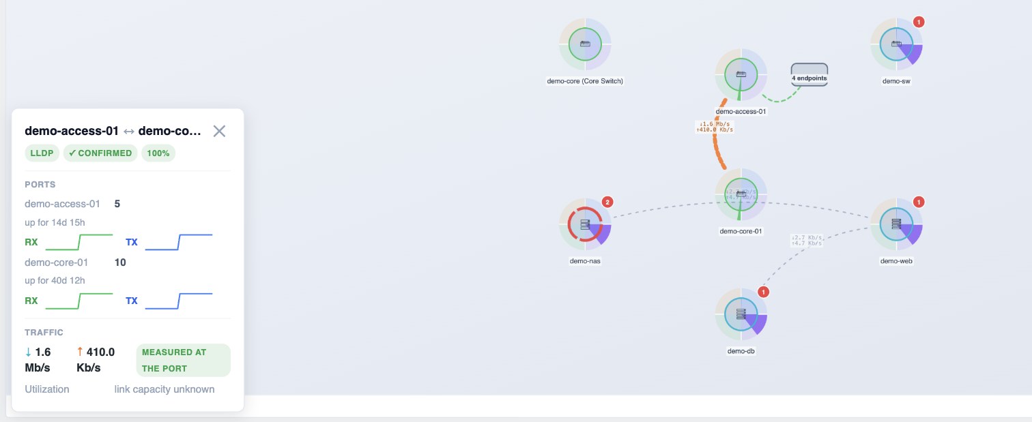
Task: Select the "410.0 Kb/s" upload rate in the panel
Action: (x=96, y=360)
